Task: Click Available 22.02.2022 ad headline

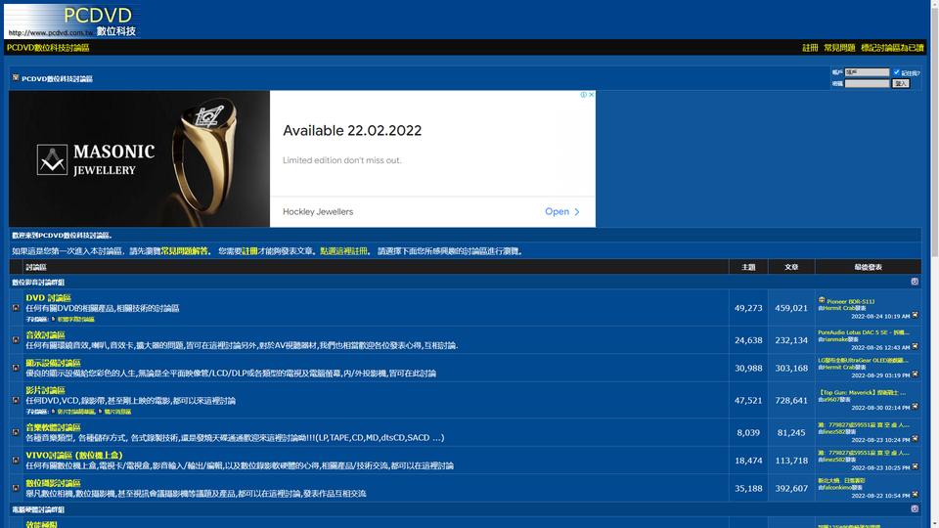Action: [x=352, y=130]
